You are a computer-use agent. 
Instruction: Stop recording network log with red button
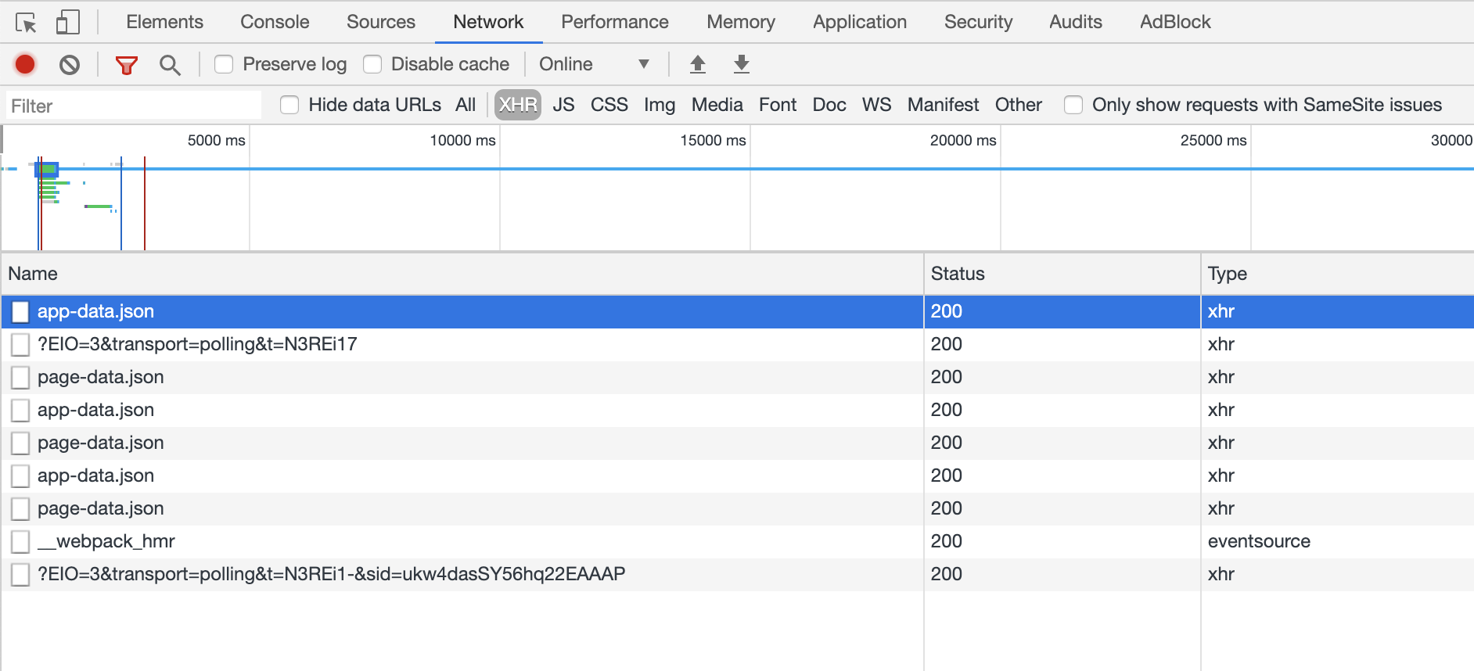pos(25,64)
